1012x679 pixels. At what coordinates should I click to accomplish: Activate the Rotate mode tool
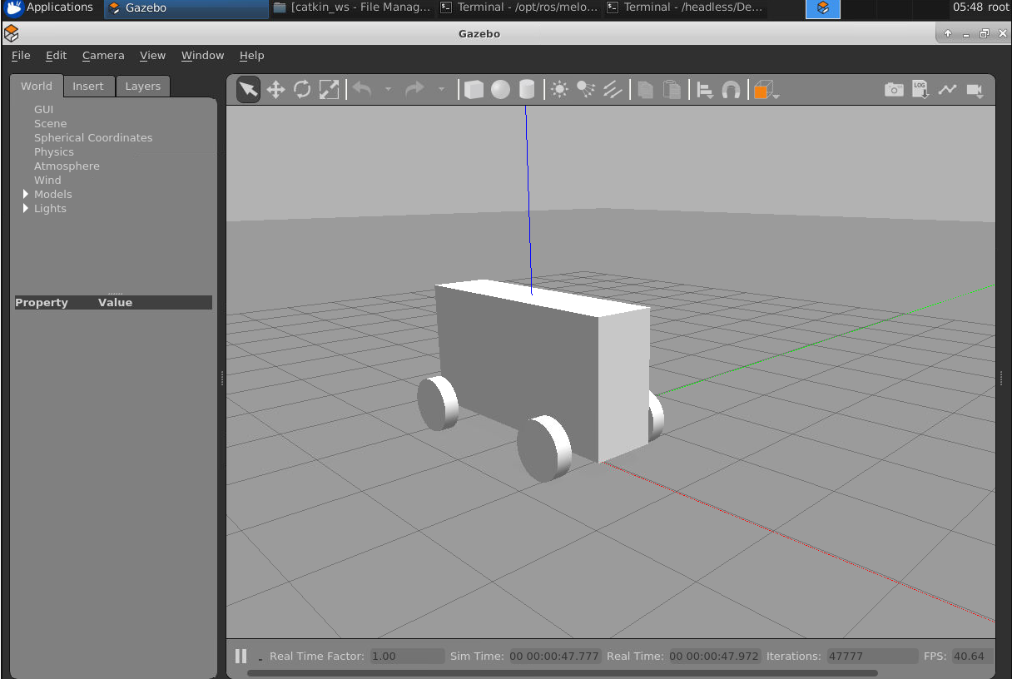pyautogui.click(x=302, y=90)
